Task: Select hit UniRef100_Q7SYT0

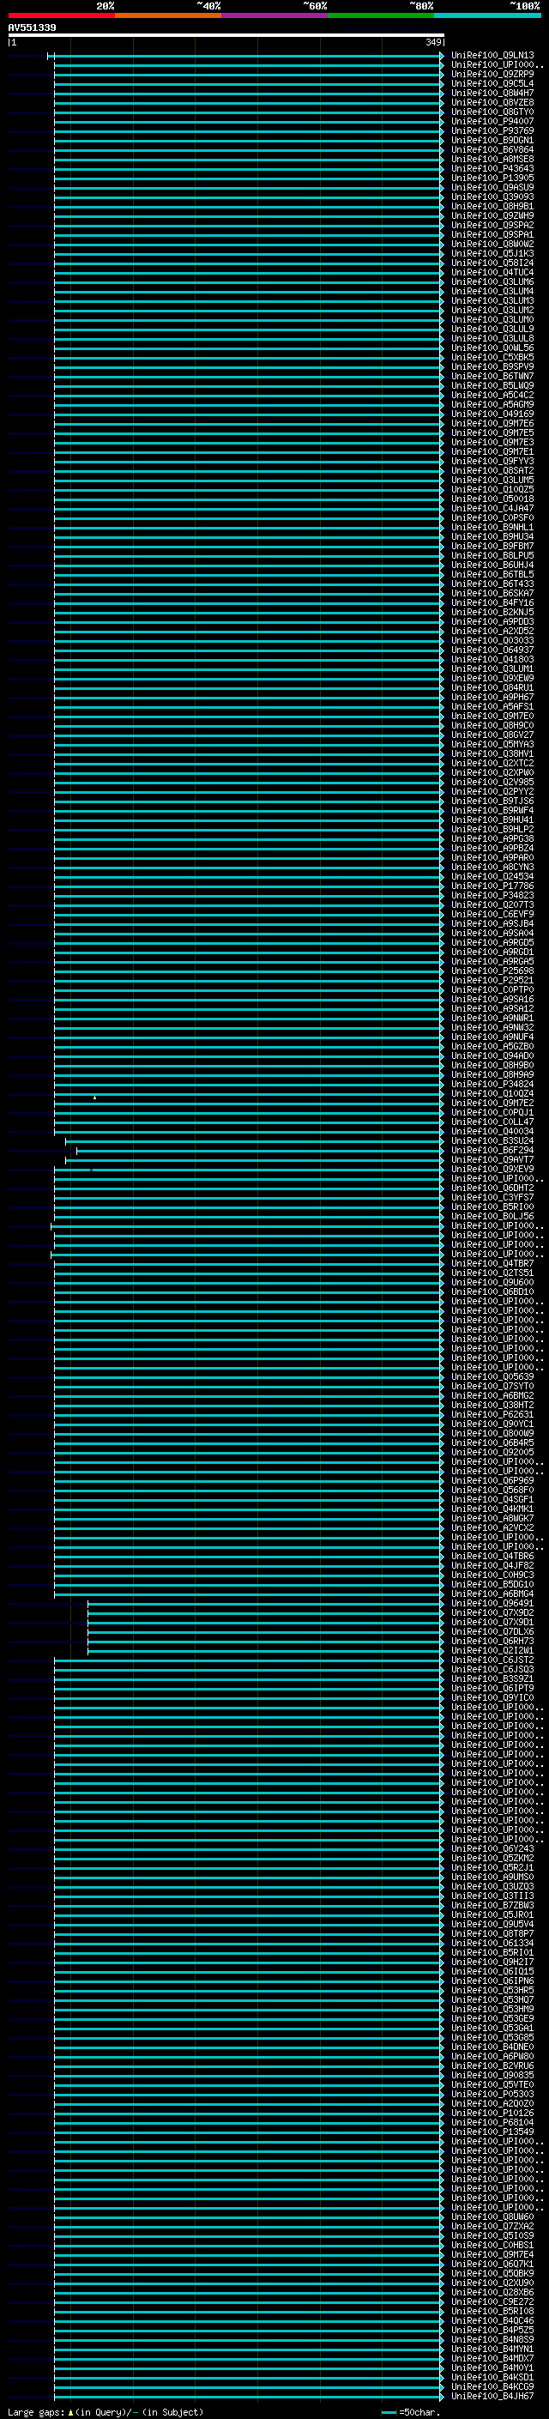Action: [x=492, y=1386]
